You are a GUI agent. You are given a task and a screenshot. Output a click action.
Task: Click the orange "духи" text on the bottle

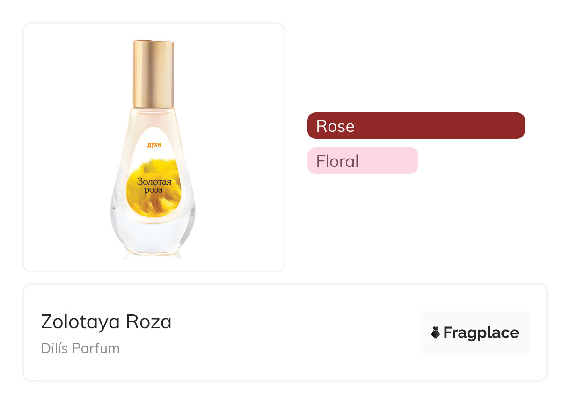[154, 145]
